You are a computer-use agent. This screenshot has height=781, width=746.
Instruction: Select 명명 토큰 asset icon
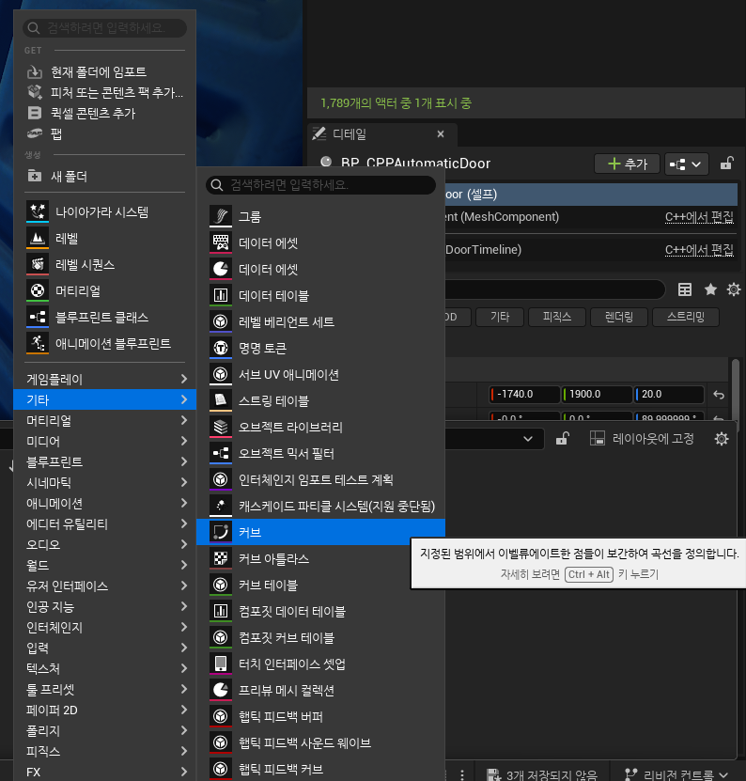coord(221,348)
